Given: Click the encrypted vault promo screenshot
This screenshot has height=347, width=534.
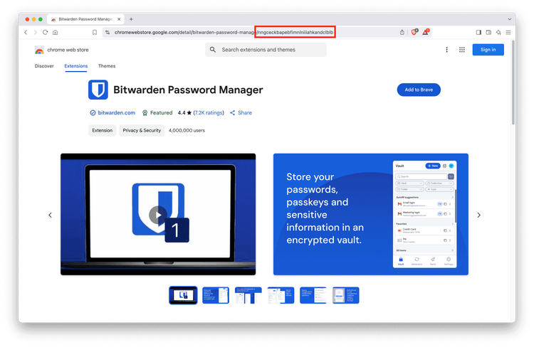Looking at the screenshot, I should coord(370,214).
